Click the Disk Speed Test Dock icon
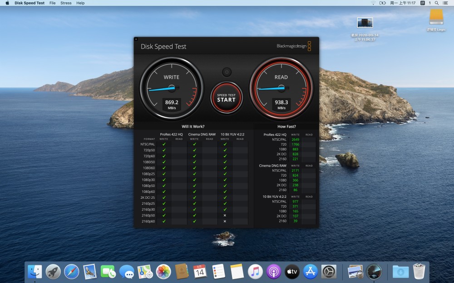This screenshot has height=283, width=454. coord(374,272)
